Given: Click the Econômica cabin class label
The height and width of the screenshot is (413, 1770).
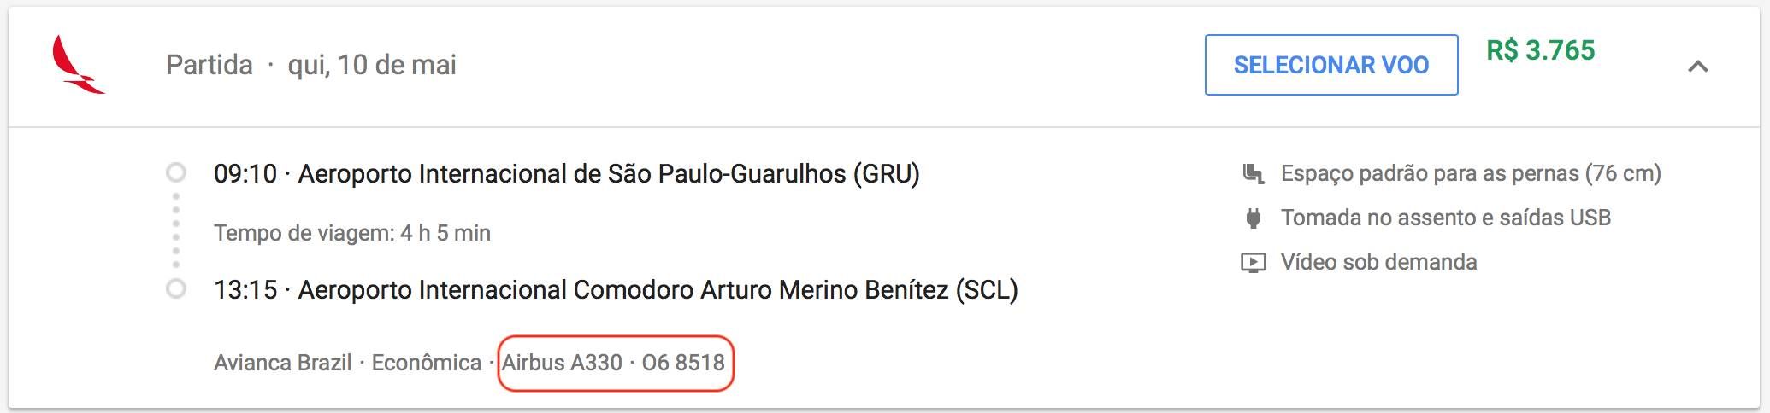Looking at the screenshot, I should click(x=427, y=363).
